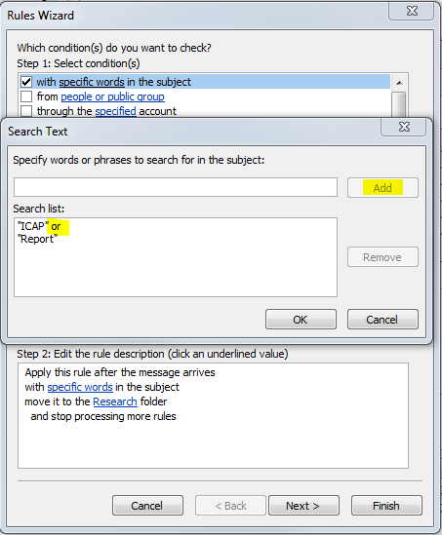Uncheck 'with specific words in the subject'

[26, 82]
